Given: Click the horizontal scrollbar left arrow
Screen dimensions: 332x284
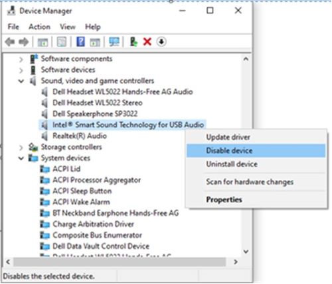Looking at the screenshot, I should [8, 262].
